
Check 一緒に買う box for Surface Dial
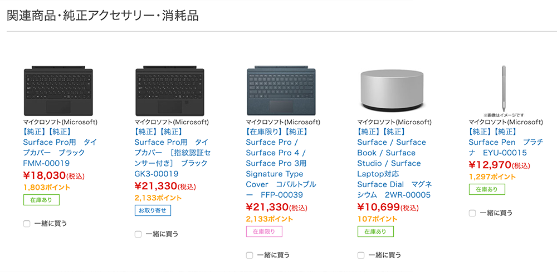pos(361,255)
